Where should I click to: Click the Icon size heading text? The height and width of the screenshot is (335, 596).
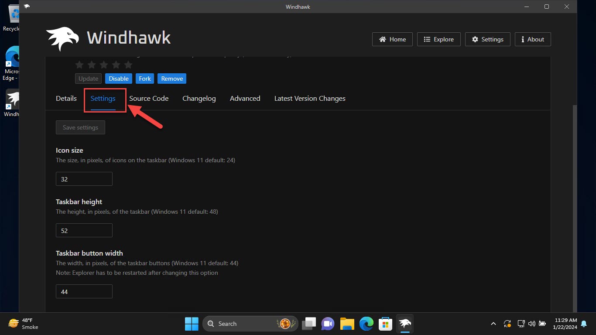tap(69, 150)
